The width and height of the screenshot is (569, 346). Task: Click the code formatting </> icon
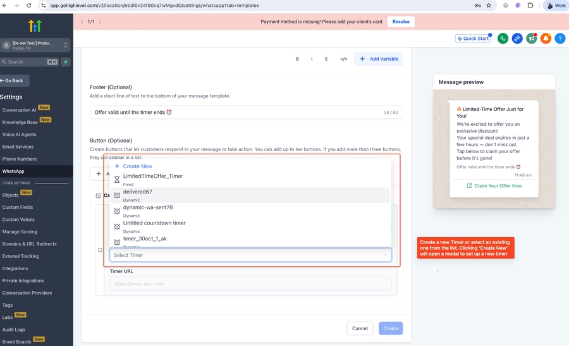[343, 59]
